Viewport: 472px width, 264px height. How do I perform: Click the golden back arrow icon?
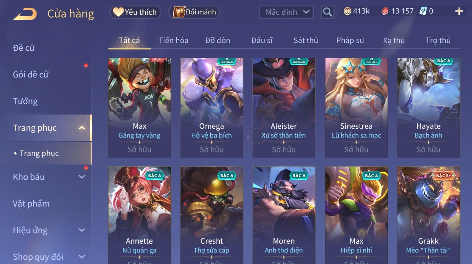[x=25, y=14]
